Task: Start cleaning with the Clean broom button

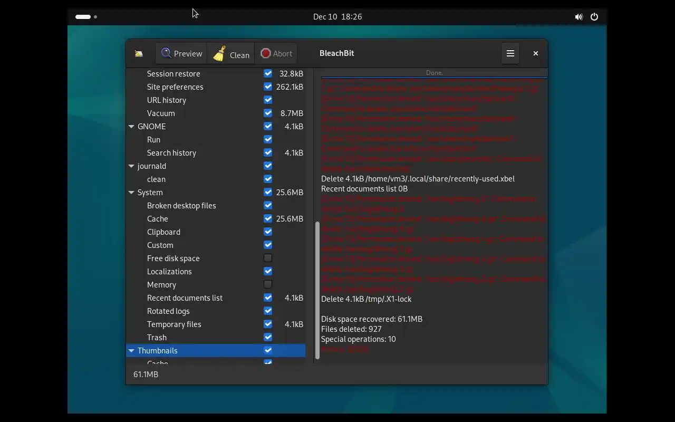Action: (x=231, y=53)
